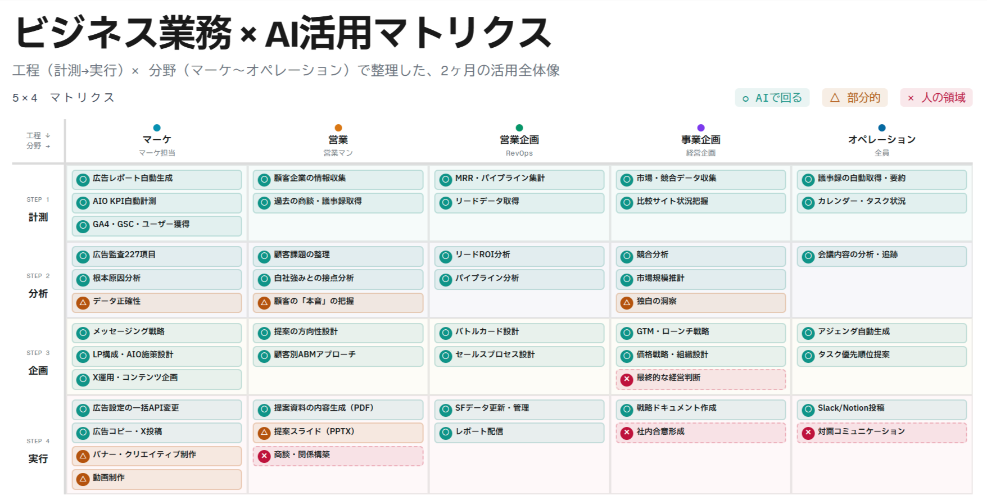Toggle the 部分的 legend chip
Viewport: 987px width, 500px height.
point(855,98)
